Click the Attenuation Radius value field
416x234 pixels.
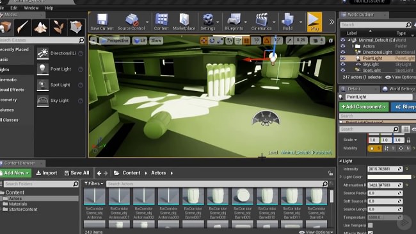coord(385,185)
